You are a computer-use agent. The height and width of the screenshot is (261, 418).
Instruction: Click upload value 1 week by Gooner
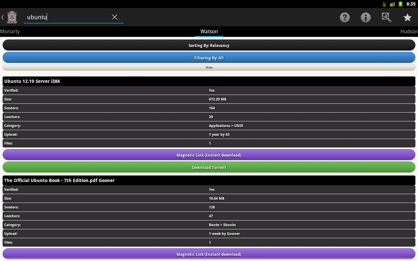pyautogui.click(x=224, y=234)
